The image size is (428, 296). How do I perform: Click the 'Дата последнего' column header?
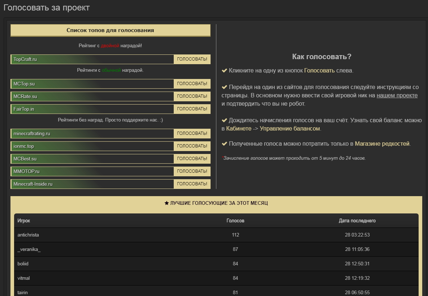tap(357, 221)
